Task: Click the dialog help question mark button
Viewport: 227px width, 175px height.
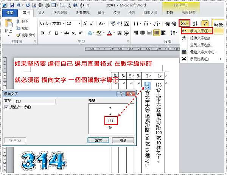Action: [121, 94]
